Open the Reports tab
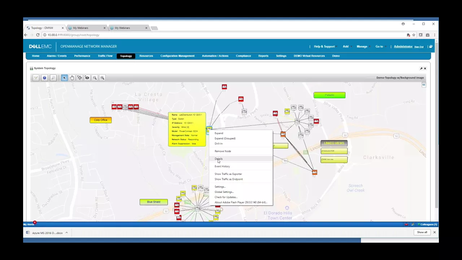Screen dimensions: 462x260 tap(263, 56)
